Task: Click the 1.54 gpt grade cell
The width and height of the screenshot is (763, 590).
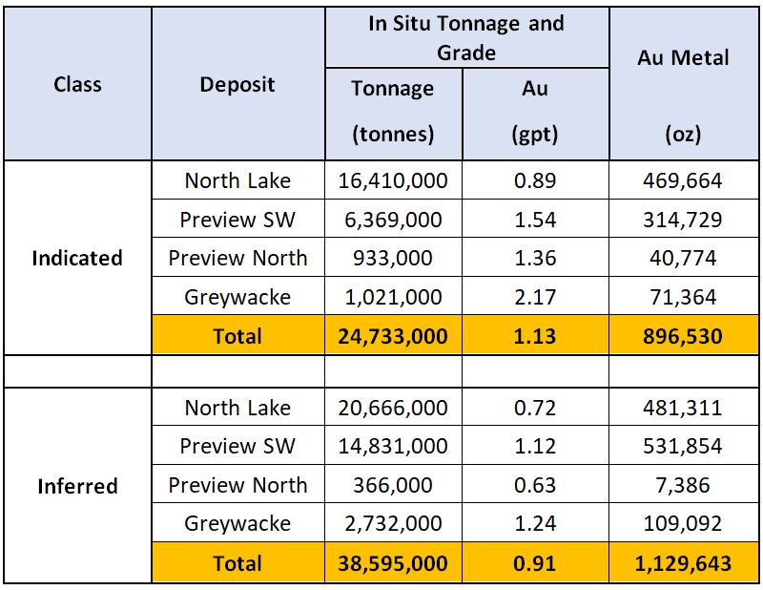Action: tap(535, 220)
